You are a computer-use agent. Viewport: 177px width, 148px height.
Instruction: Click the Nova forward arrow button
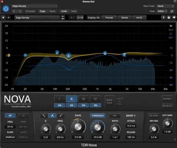[8, 18]
